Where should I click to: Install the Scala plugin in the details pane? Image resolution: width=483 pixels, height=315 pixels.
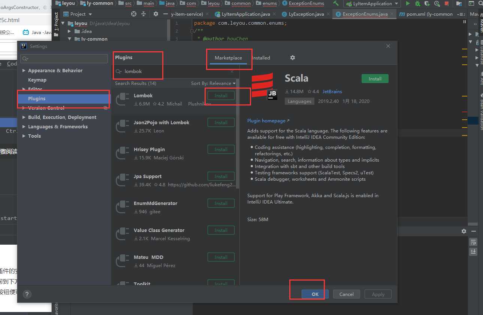click(375, 79)
